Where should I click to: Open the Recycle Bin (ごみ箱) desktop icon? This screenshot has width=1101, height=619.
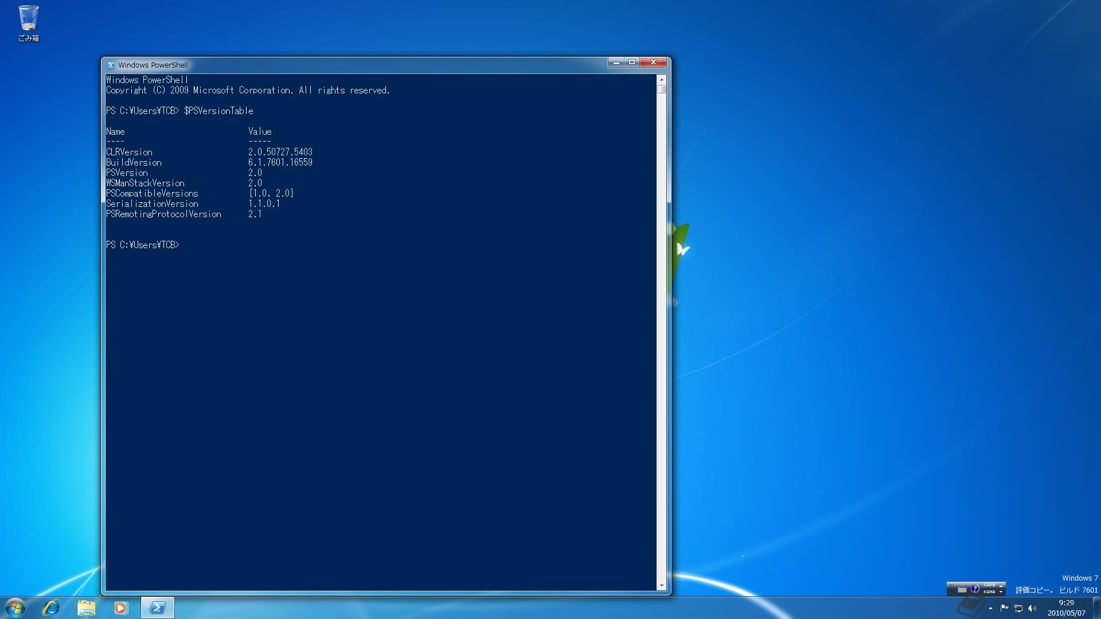(x=28, y=23)
